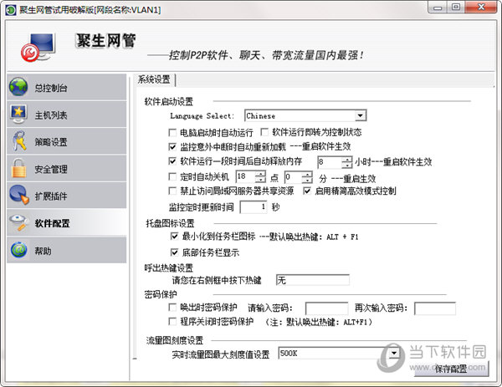Click the shutdown minute spinner arrows
This screenshot has height=387, width=502.
pos(307,177)
